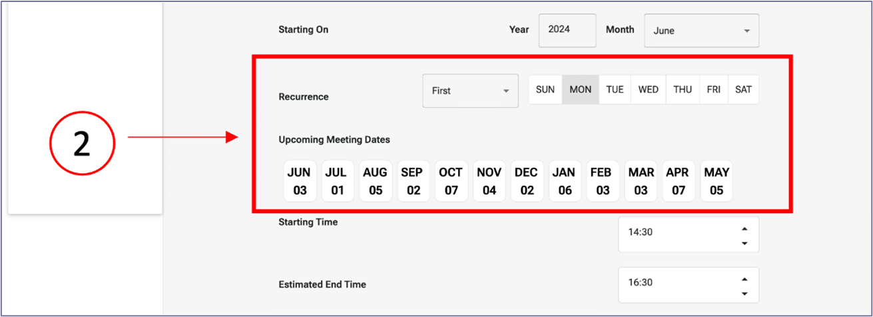The height and width of the screenshot is (317, 873).
Task: Select the DEC 02 date chip
Action: [527, 181]
